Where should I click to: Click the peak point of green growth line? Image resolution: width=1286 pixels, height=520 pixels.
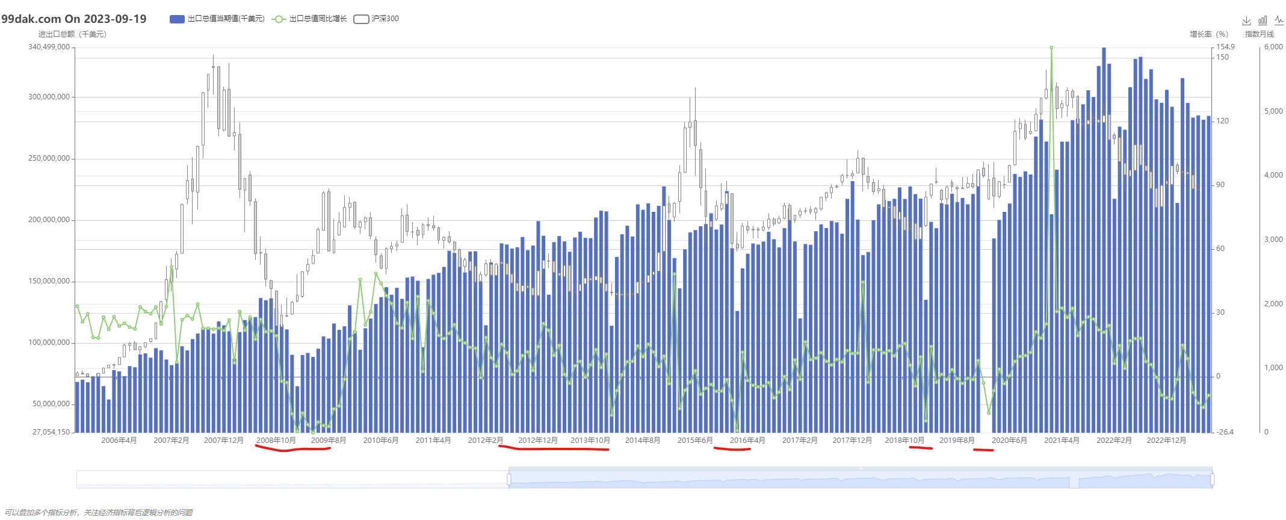(1051, 48)
